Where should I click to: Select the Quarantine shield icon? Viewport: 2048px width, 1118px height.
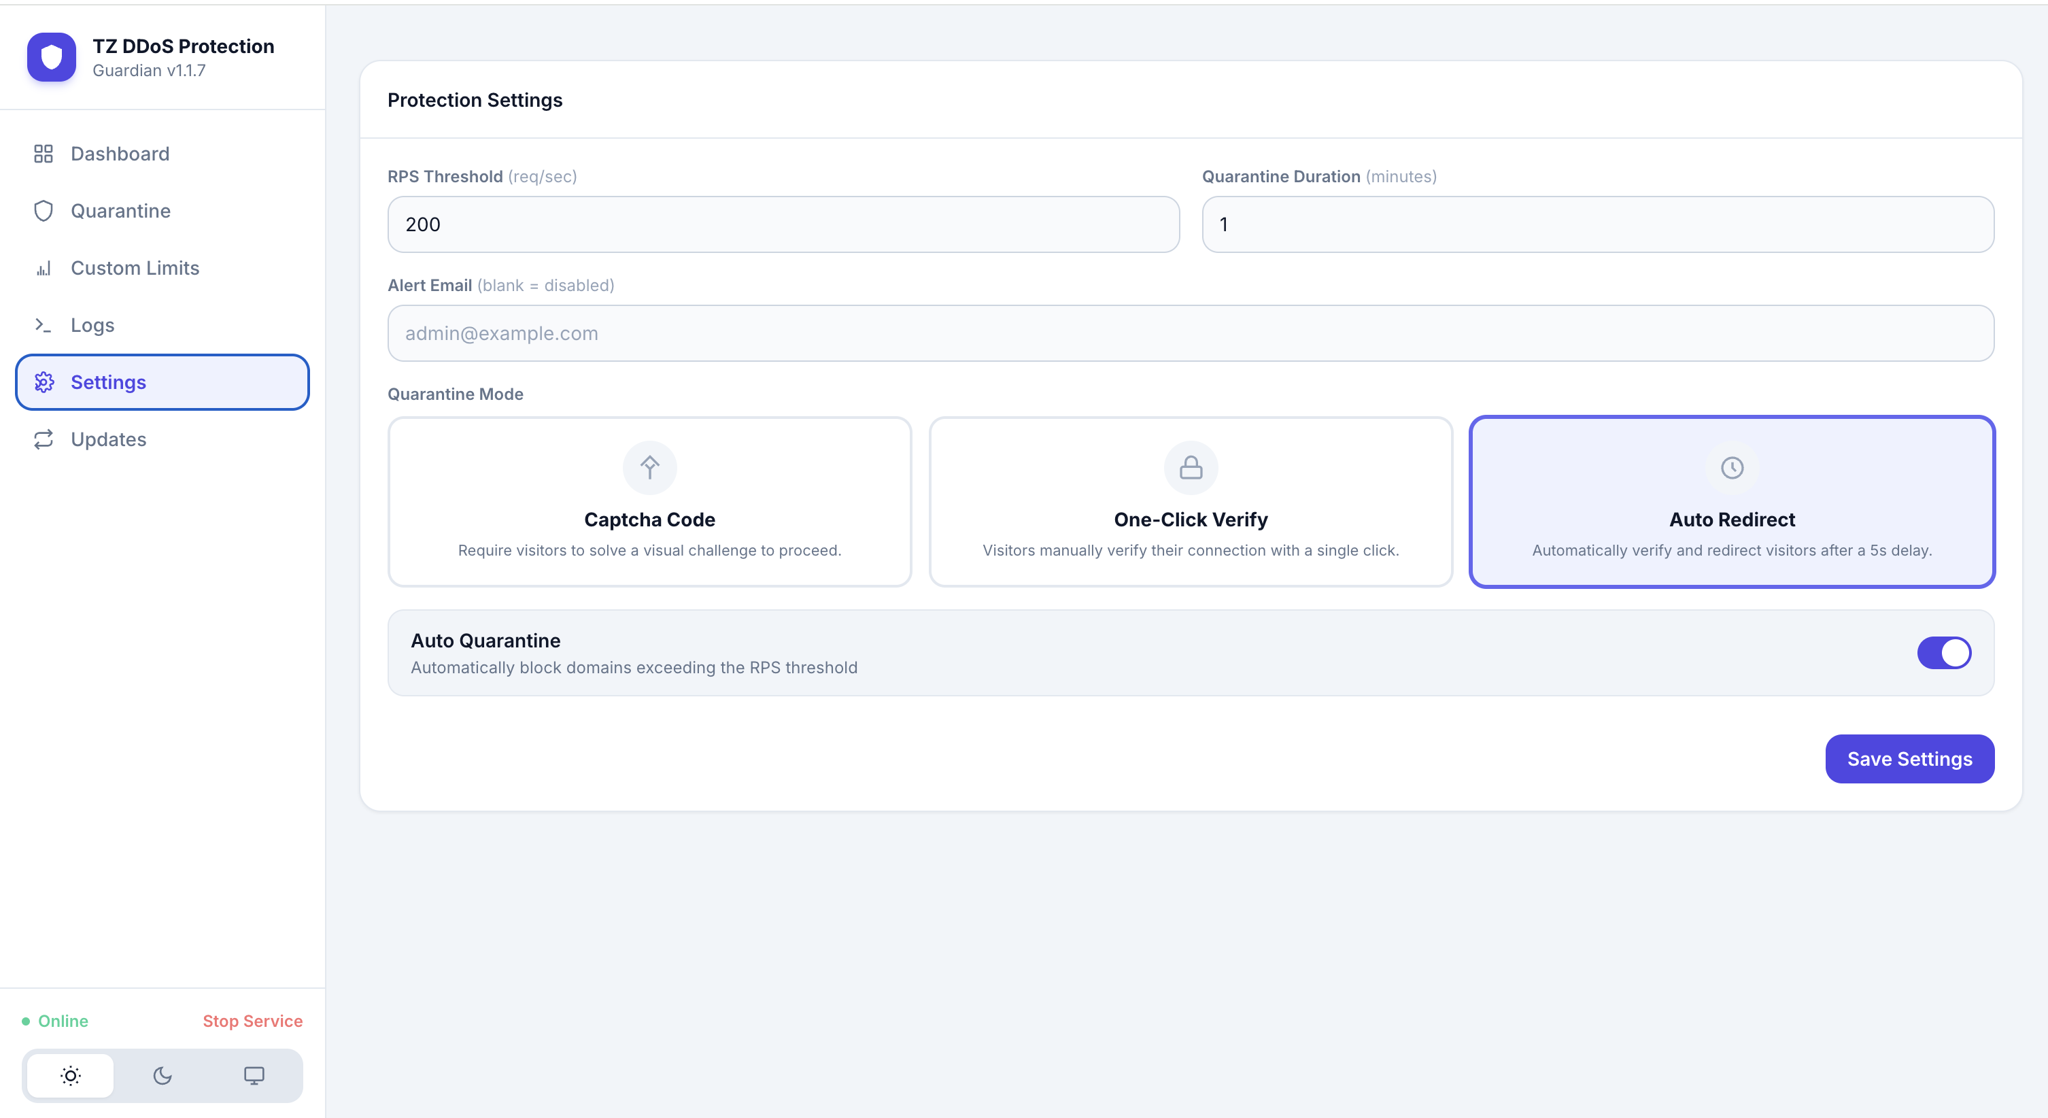[44, 211]
